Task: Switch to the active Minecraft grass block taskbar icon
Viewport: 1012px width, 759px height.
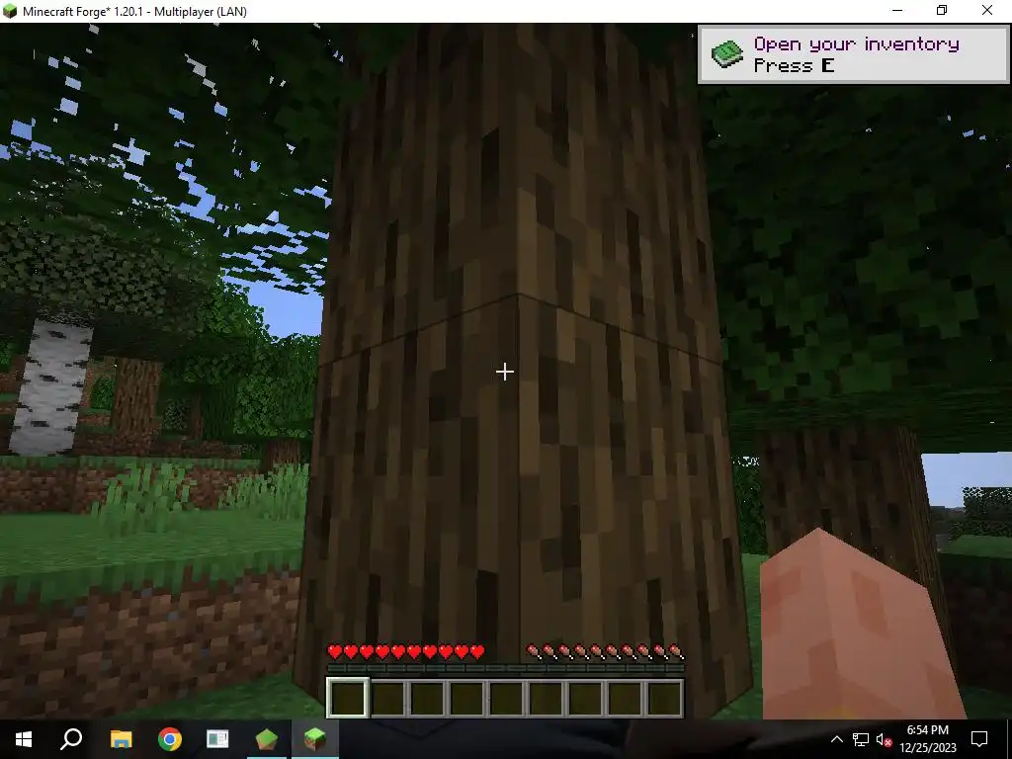Action: 314,739
